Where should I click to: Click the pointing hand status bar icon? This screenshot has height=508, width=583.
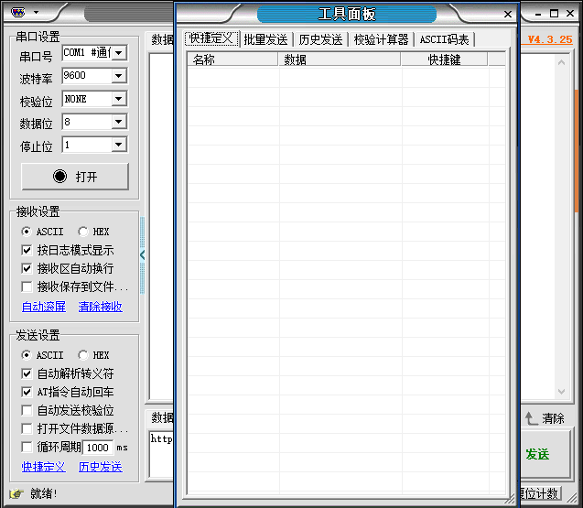point(16,494)
